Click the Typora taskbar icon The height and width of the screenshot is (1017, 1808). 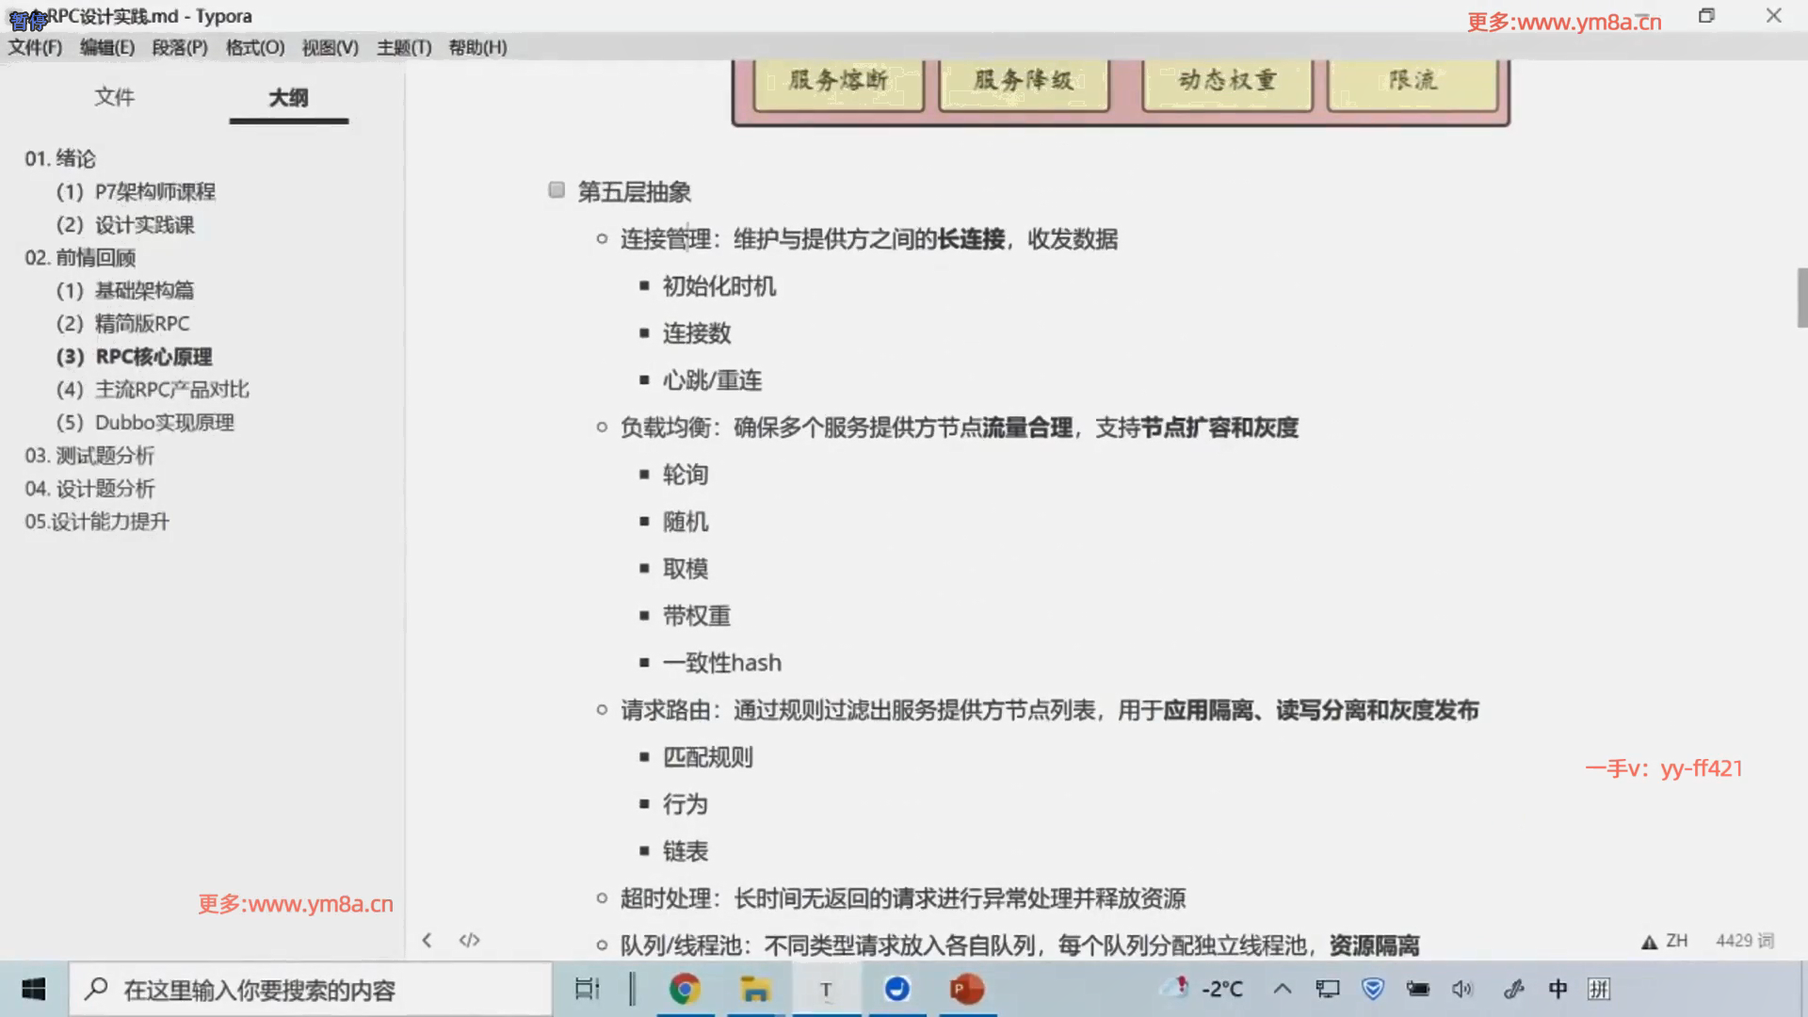click(x=826, y=989)
